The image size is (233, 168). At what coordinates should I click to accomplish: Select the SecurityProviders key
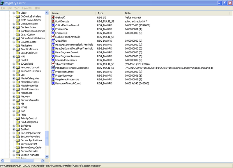(x=30, y=137)
